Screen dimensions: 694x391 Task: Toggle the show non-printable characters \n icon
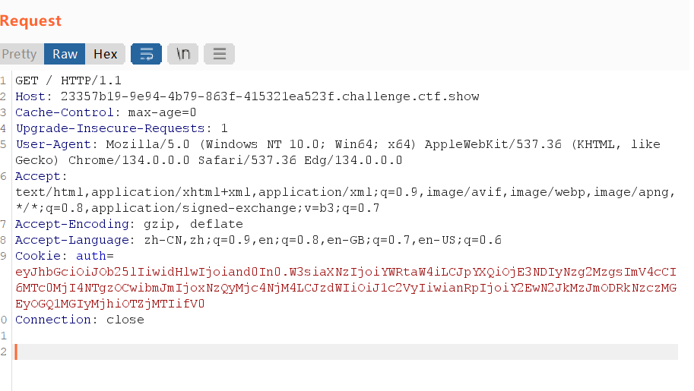182,54
